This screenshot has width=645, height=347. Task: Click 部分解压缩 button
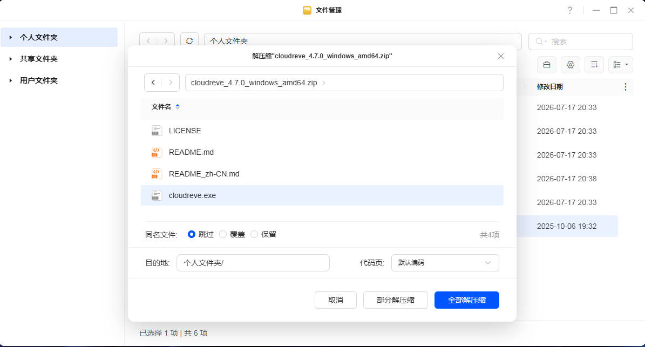point(395,300)
